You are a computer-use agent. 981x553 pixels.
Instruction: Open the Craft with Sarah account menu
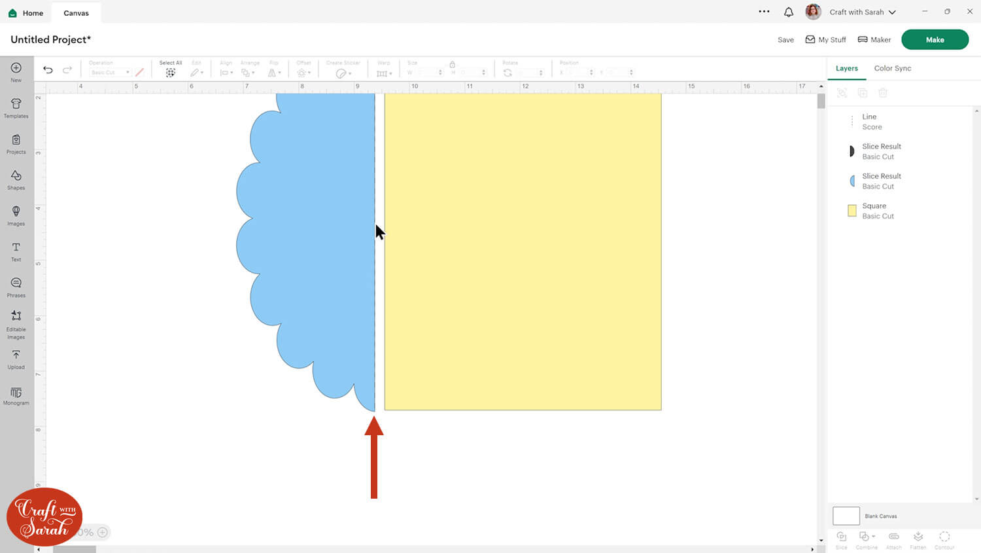click(863, 12)
